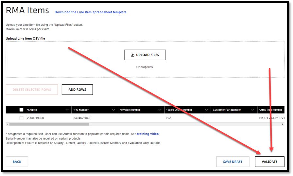Click the 'Or drop files' text
The height and width of the screenshot is (176, 293).
point(145,67)
